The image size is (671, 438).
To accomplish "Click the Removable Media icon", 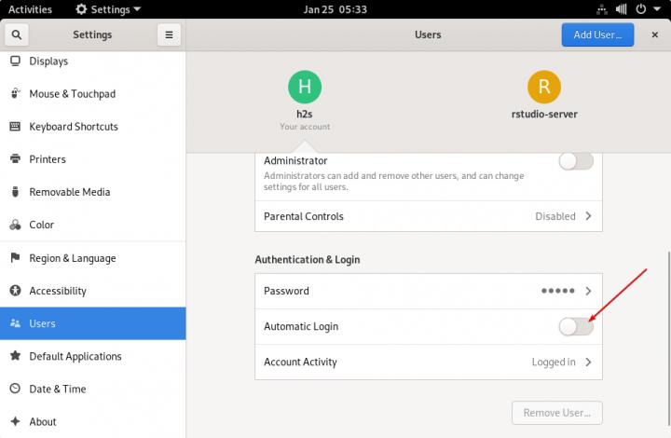I will point(16,192).
